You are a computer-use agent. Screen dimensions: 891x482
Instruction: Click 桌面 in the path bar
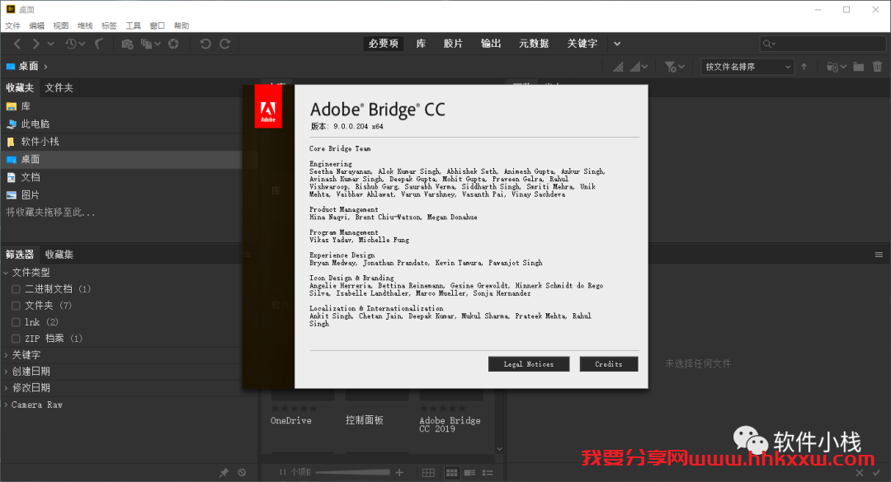click(28, 67)
